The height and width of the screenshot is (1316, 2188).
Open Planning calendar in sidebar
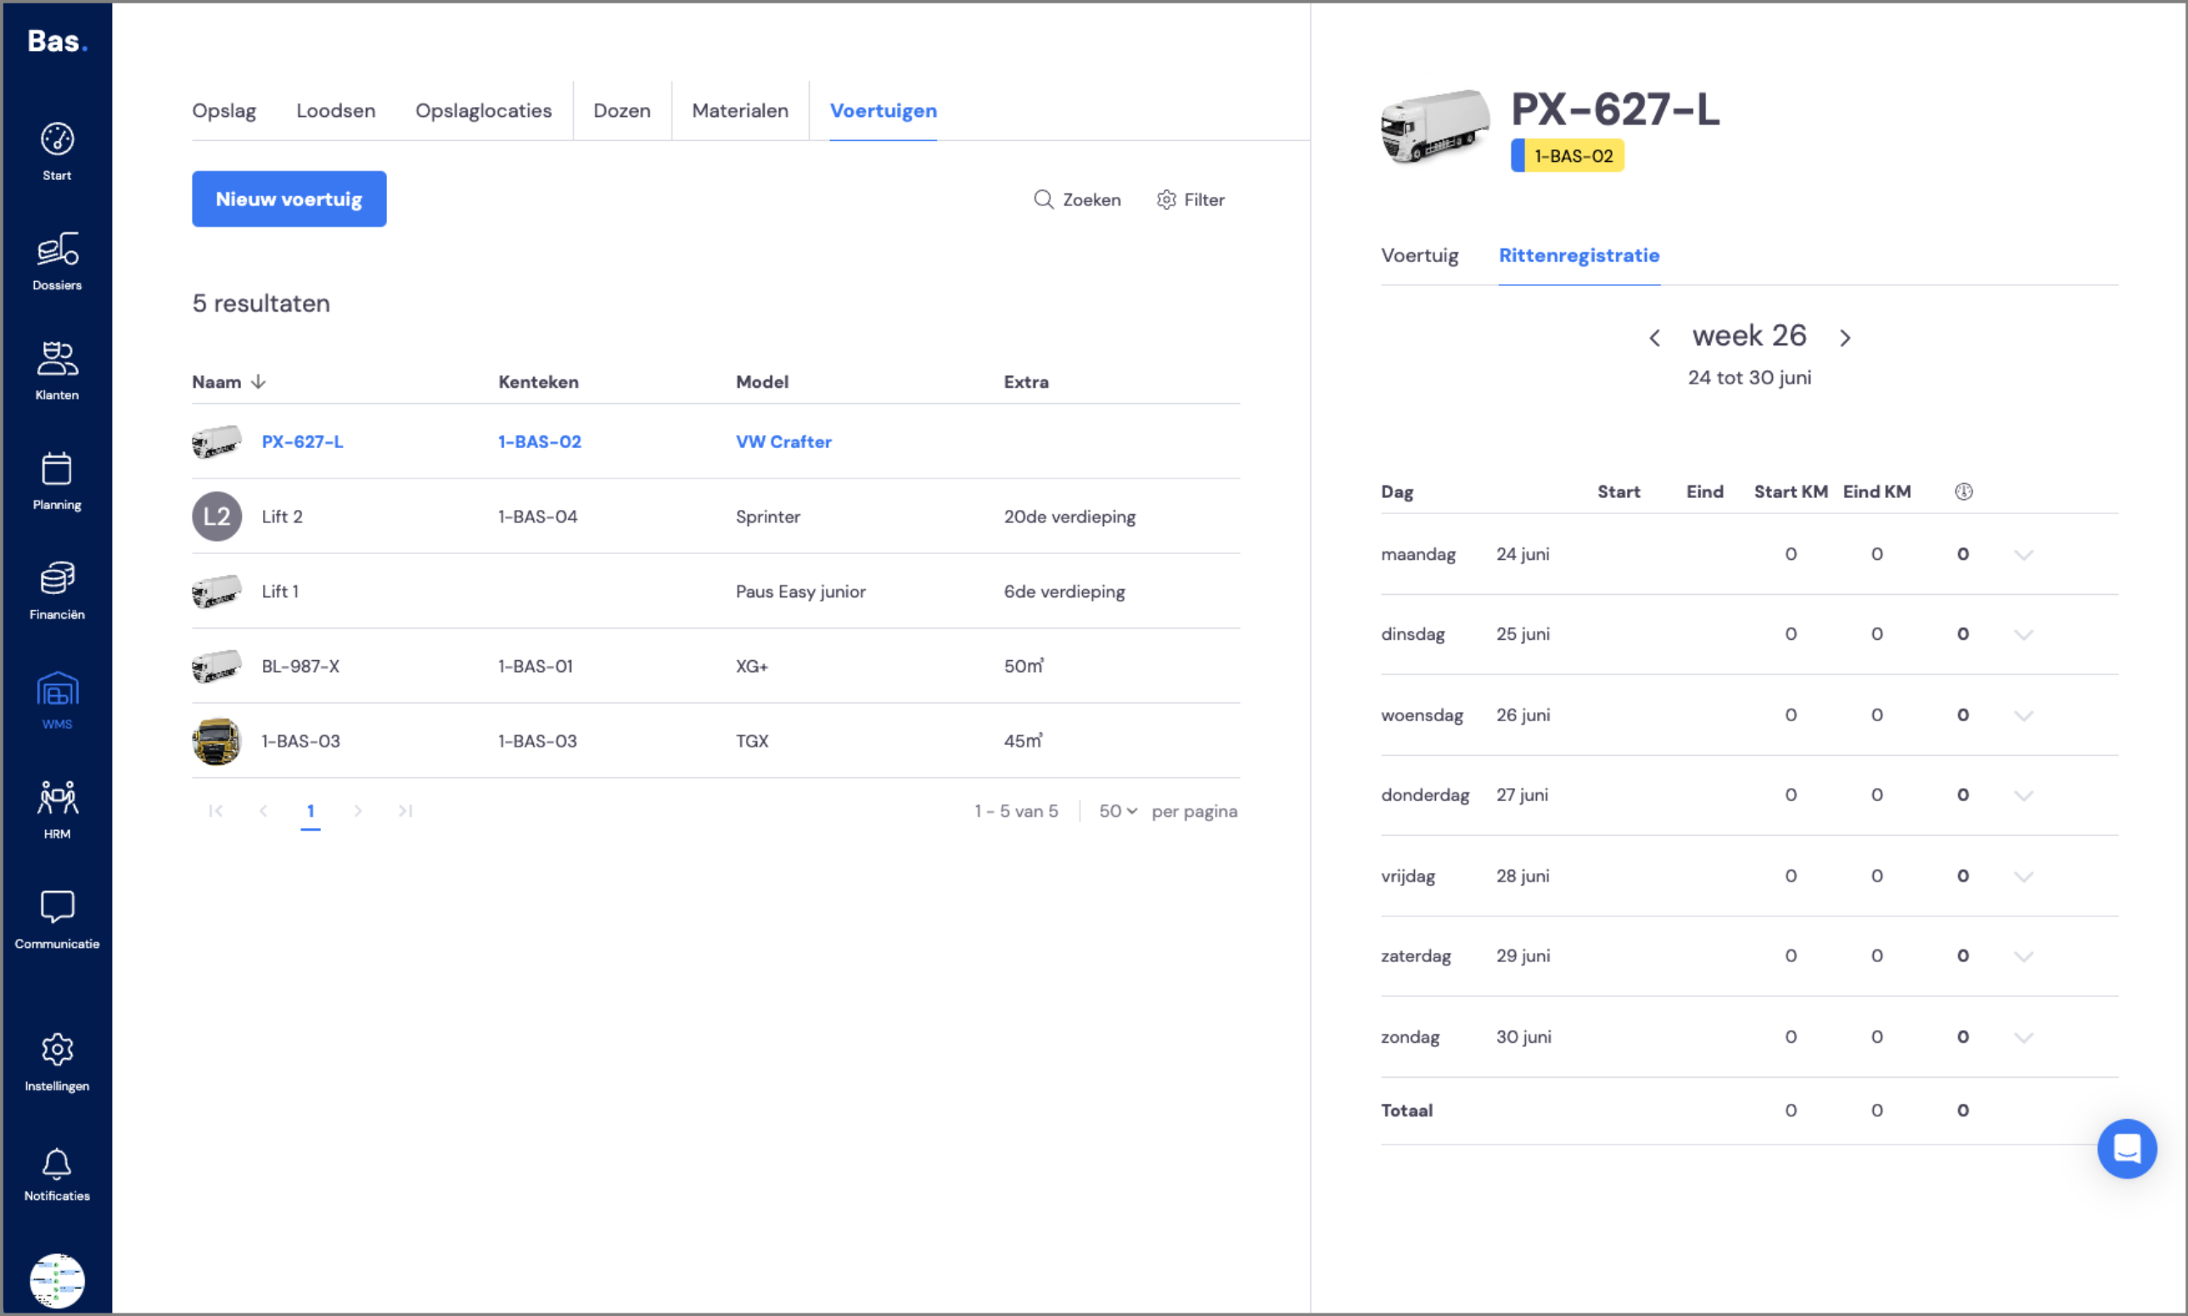click(x=57, y=482)
